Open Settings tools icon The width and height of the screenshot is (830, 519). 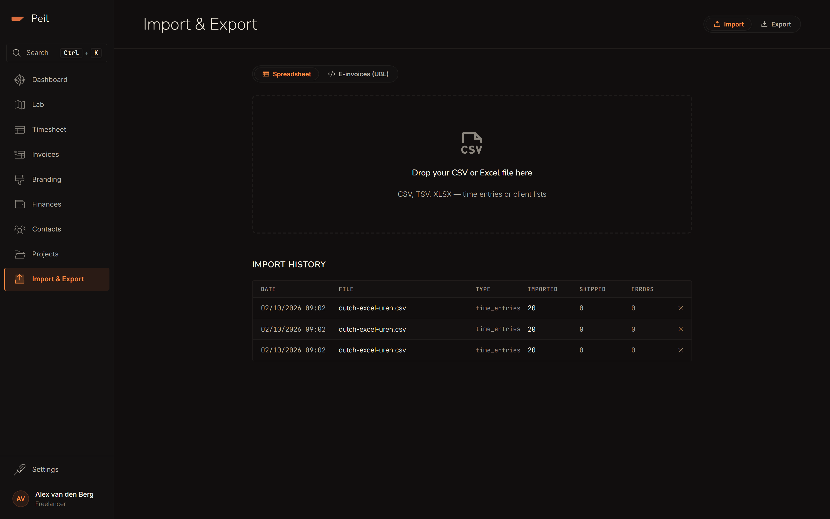pyautogui.click(x=19, y=469)
